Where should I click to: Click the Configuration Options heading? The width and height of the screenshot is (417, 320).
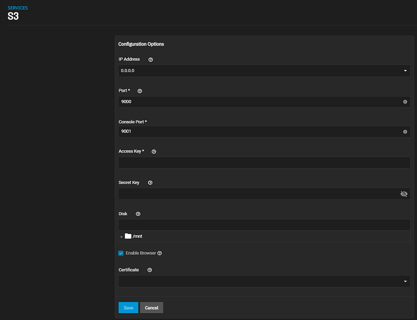click(x=141, y=44)
